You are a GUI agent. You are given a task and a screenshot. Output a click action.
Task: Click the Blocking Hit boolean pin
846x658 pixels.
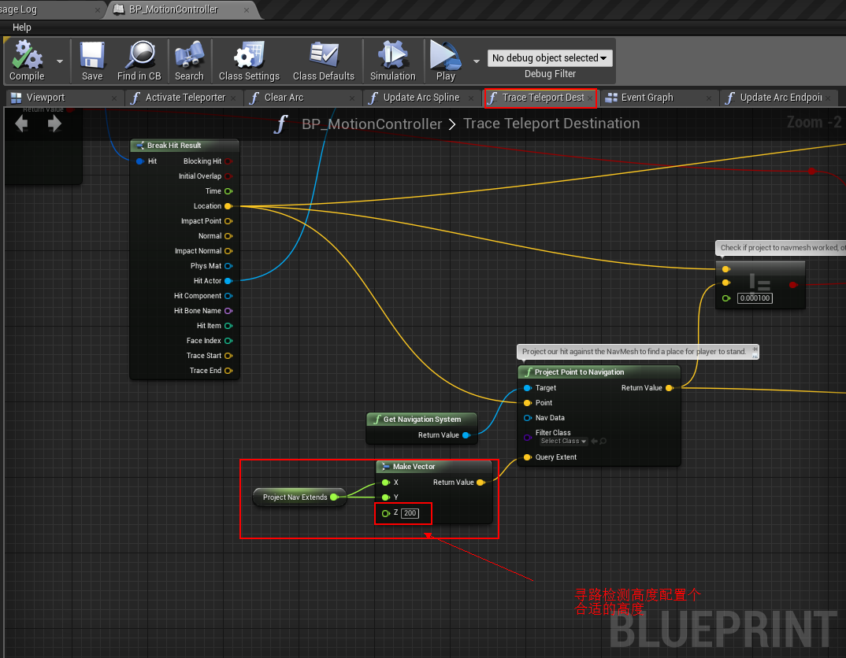point(228,161)
